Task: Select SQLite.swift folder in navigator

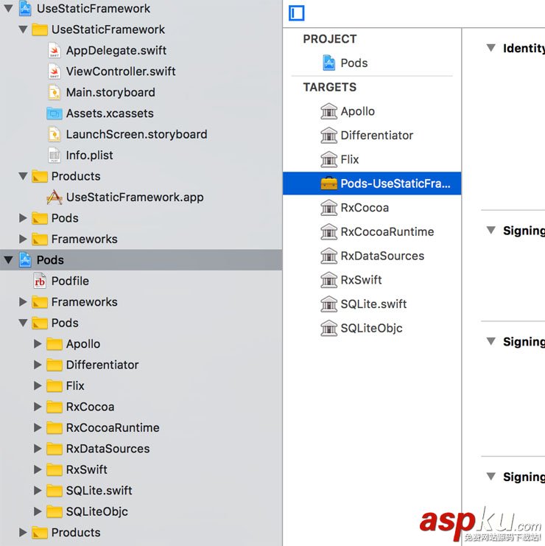Action: (x=99, y=491)
